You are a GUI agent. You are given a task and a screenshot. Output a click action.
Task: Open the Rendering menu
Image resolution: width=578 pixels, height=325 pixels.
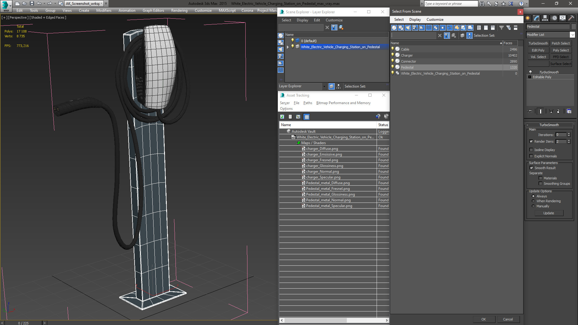tap(179, 11)
